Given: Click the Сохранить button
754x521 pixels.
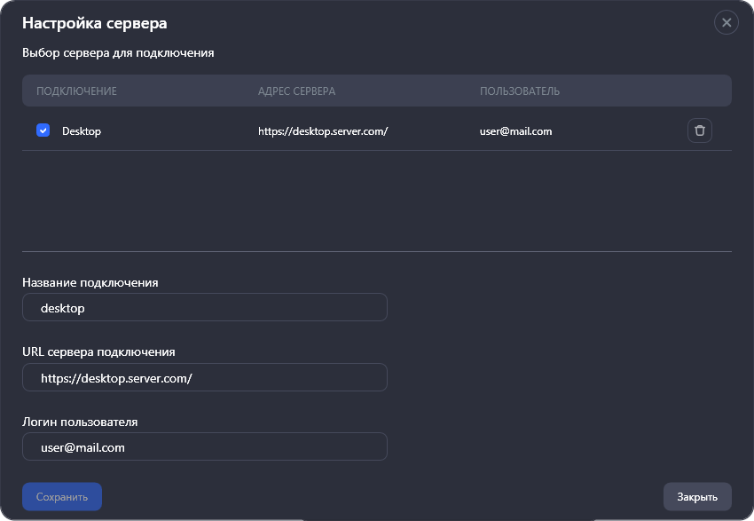Looking at the screenshot, I should tap(62, 497).
